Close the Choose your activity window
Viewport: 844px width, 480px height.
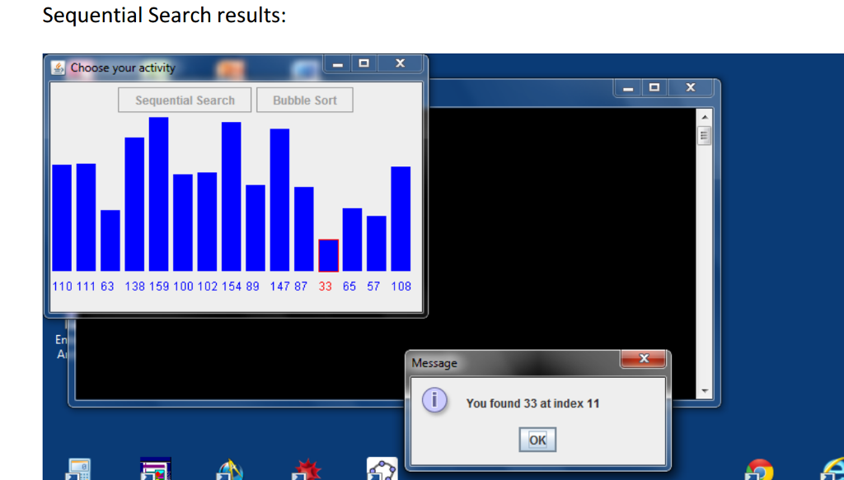[400, 63]
